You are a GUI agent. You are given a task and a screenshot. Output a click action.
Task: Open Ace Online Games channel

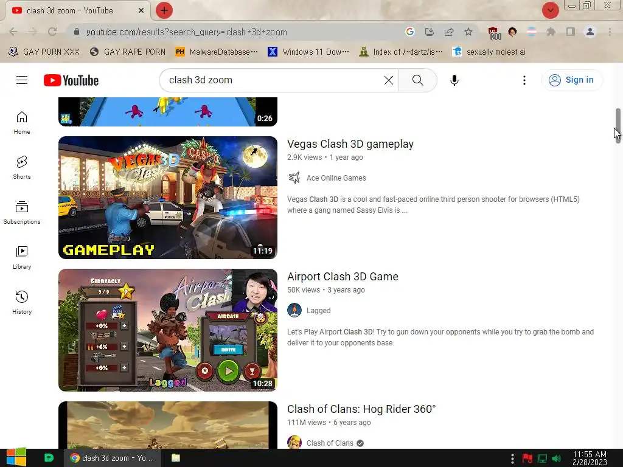click(x=336, y=178)
